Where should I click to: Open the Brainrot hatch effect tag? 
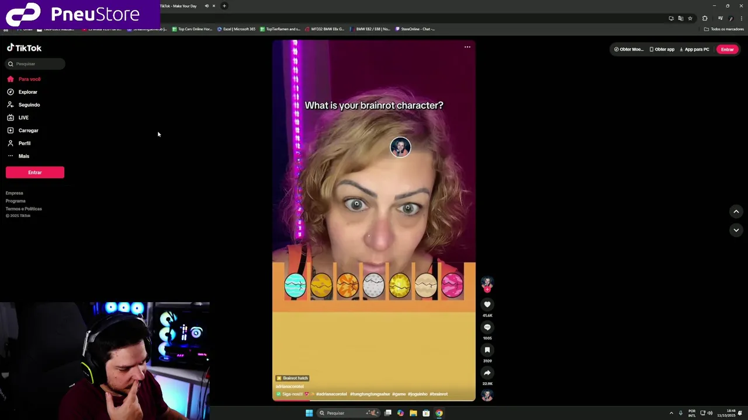point(292,378)
